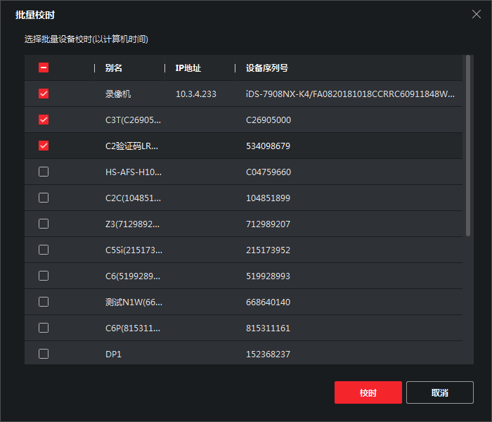The width and height of the screenshot is (492, 422).
Task: Uncheck the C2验证码LR device checkbox
Action: tap(44, 146)
